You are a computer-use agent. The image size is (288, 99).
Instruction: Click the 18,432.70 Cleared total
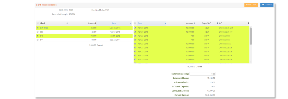coord(194,67)
